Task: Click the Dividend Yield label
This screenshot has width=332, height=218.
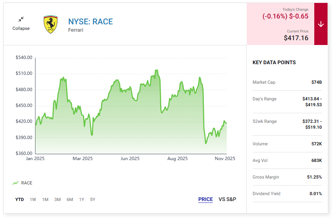Action: (266, 194)
